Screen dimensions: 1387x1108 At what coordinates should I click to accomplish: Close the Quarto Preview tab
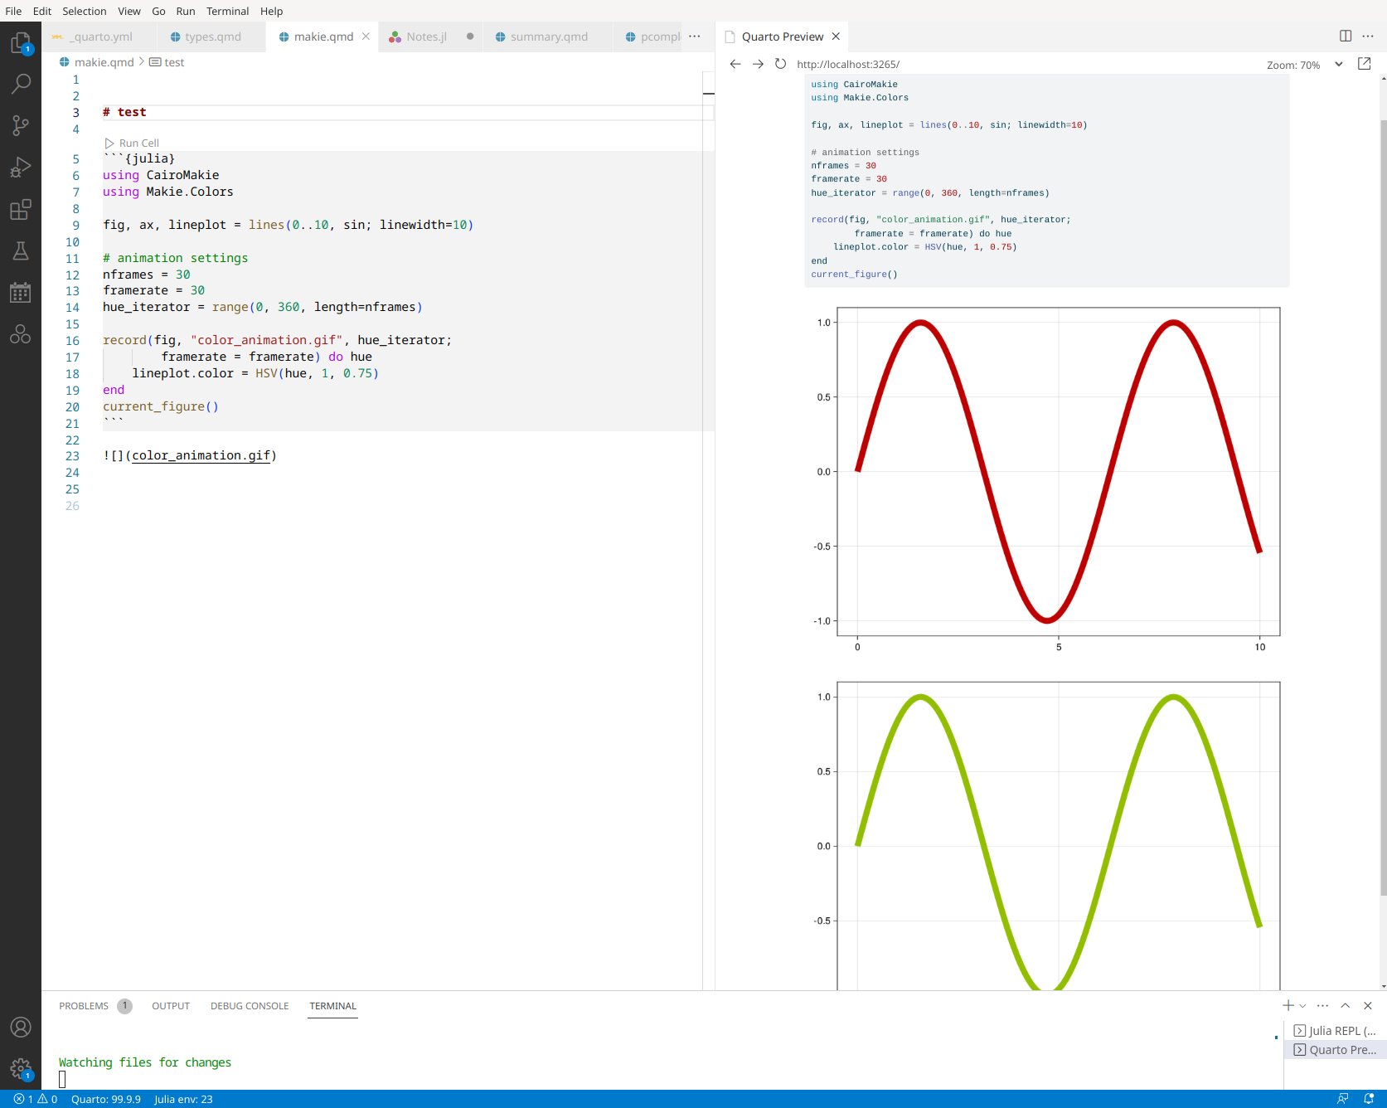836,36
